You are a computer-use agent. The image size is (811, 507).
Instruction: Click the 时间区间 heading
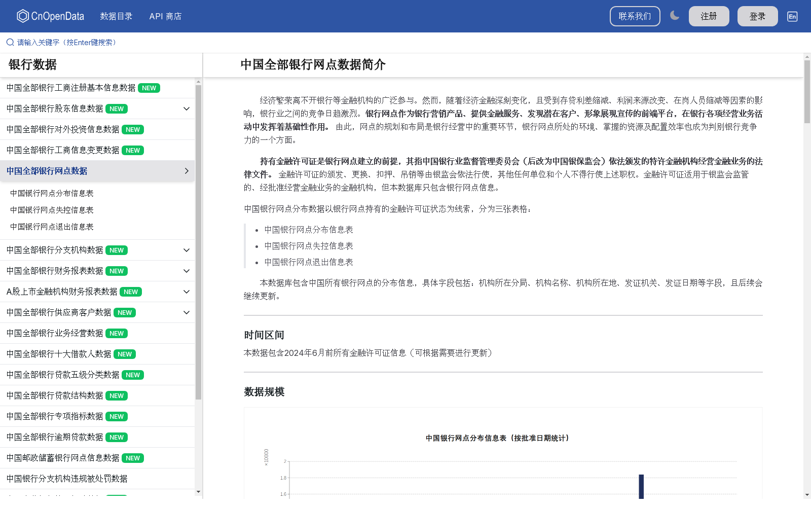pos(264,335)
